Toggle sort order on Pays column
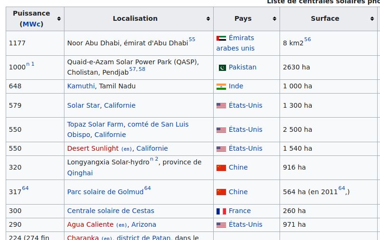The height and width of the screenshot is (240, 380). click(274, 19)
